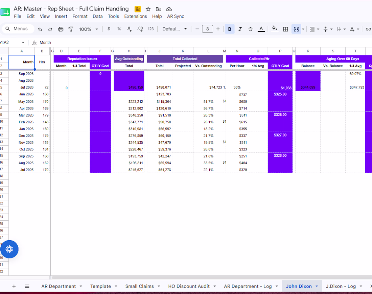Open the Edit menu

coord(30,16)
